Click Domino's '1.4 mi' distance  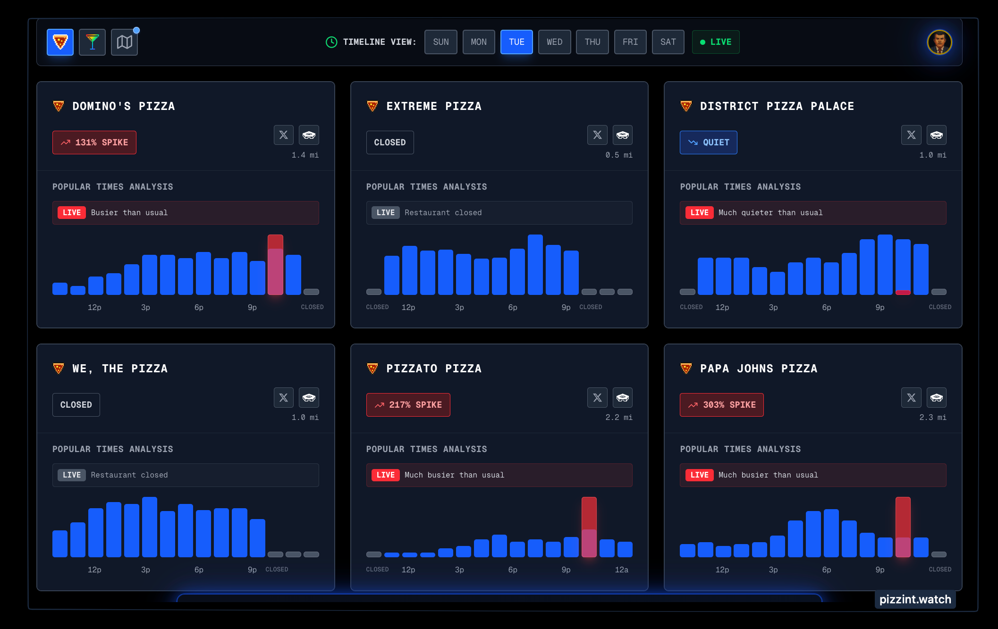pyautogui.click(x=305, y=155)
